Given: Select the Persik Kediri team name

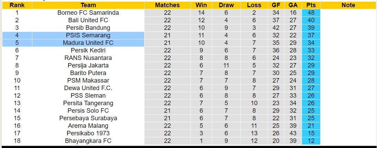Looking at the screenshot, I should click(88, 50).
